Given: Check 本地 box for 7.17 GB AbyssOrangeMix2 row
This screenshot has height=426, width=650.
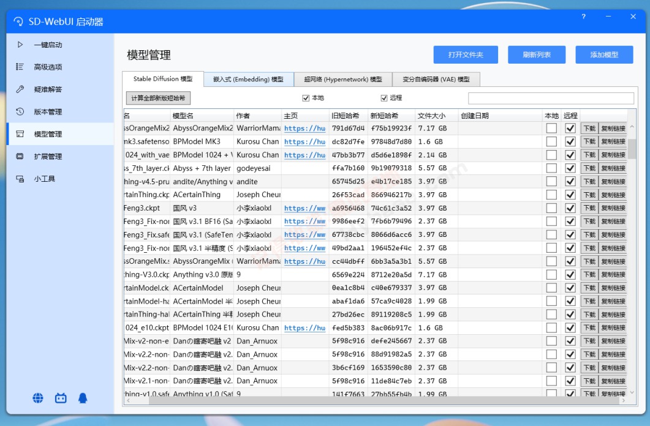Looking at the screenshot, I should pos(551,129).
